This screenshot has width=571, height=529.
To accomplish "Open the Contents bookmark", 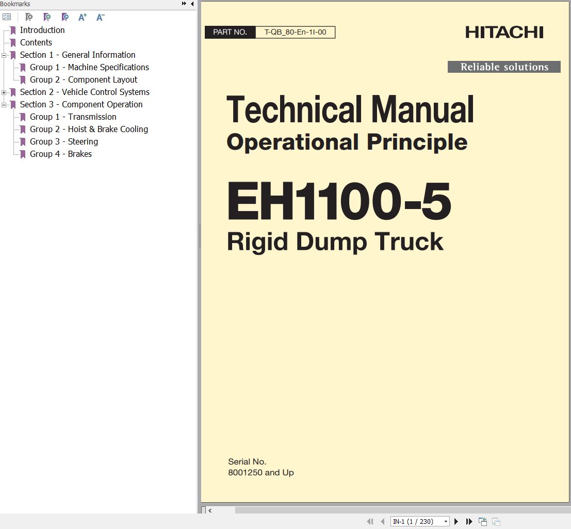I will click(36, 42).
